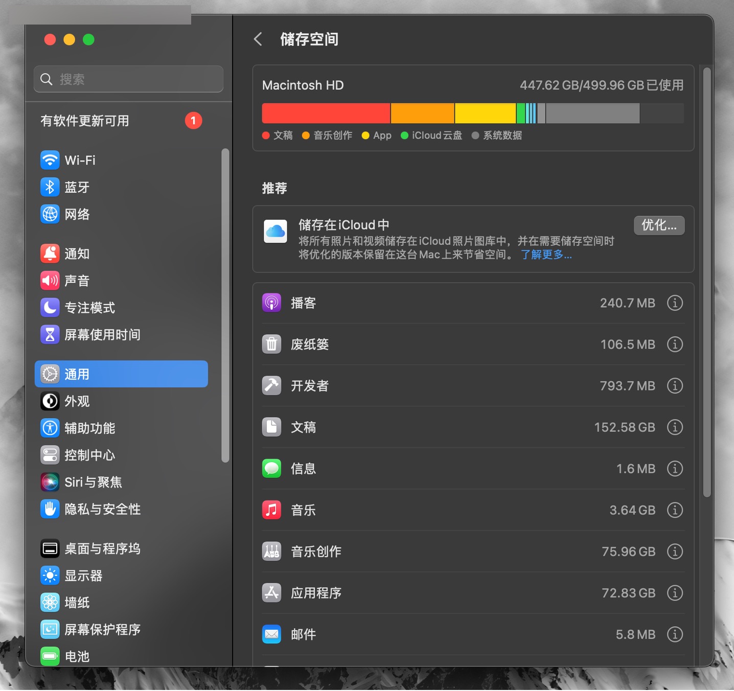Image resolution: width=734 pixels, height=691 pixels.
Task: Click inside the 搜索 search field
Action: pos(128,79)
